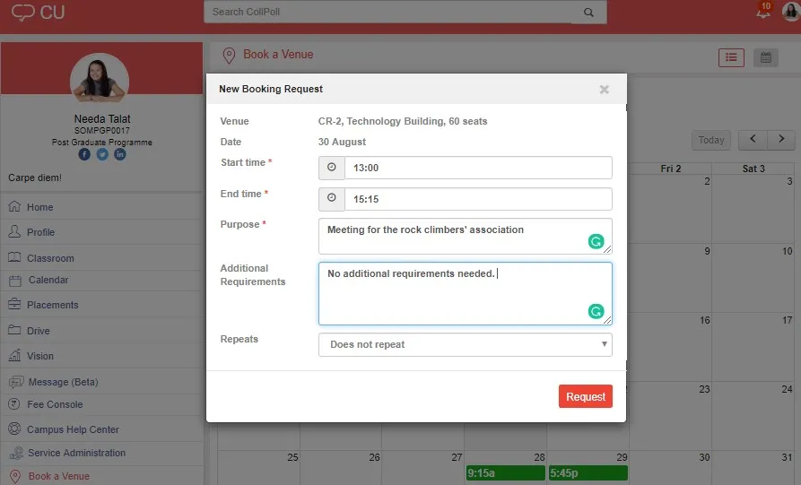Click the search magnifier icon
Image resolution: width=801 pixels, height=485 pixels.
point(588,13)
